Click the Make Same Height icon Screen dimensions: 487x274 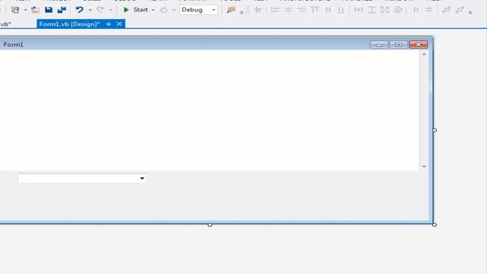tap(372, 10)
